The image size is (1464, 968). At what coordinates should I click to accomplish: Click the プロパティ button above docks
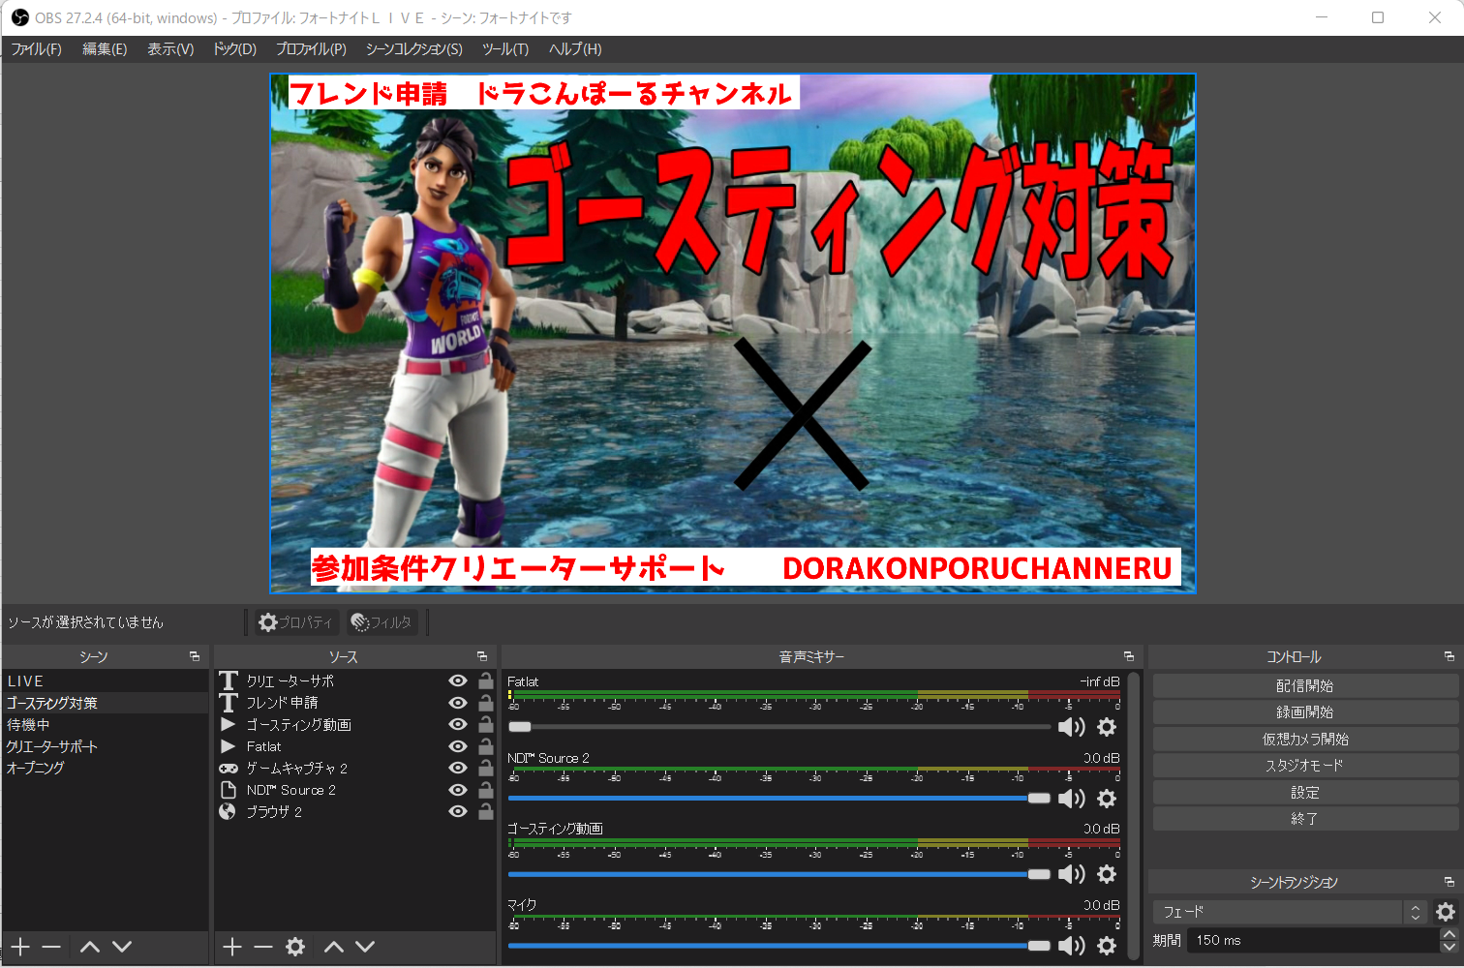[x=294, y=622]
